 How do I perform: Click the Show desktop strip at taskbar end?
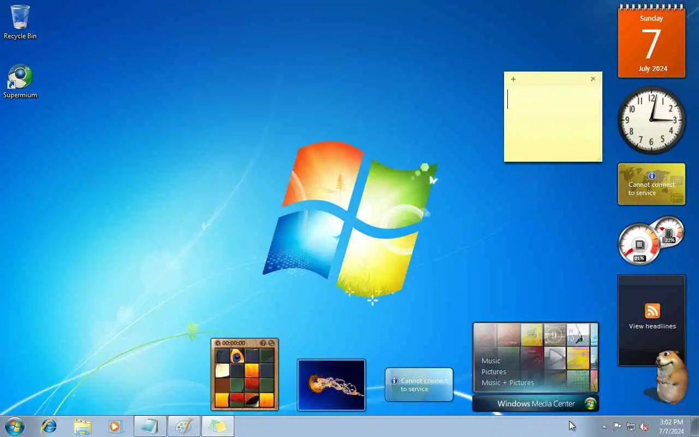(695, 426)
